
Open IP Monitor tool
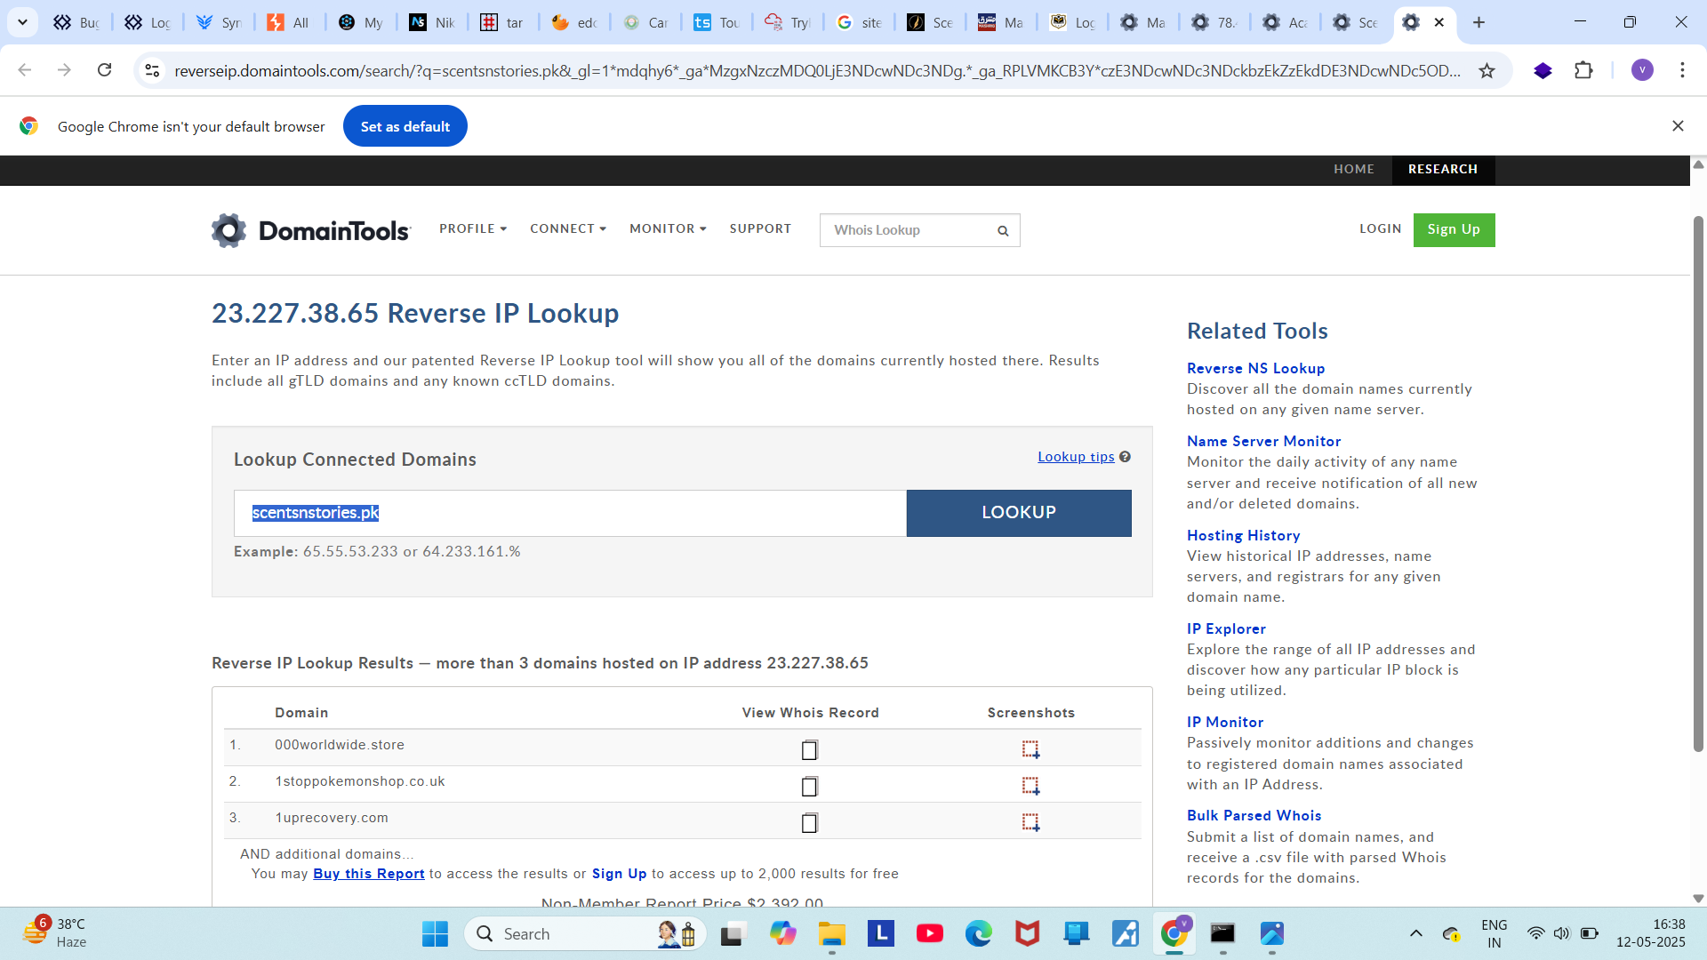1225,722
